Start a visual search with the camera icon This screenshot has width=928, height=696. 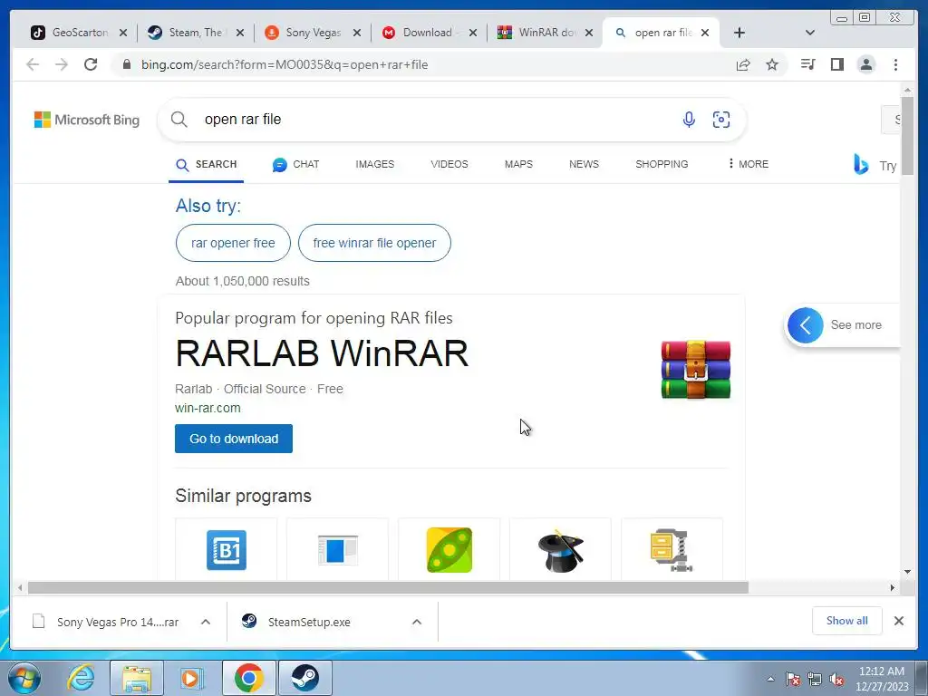pos(720,120)
